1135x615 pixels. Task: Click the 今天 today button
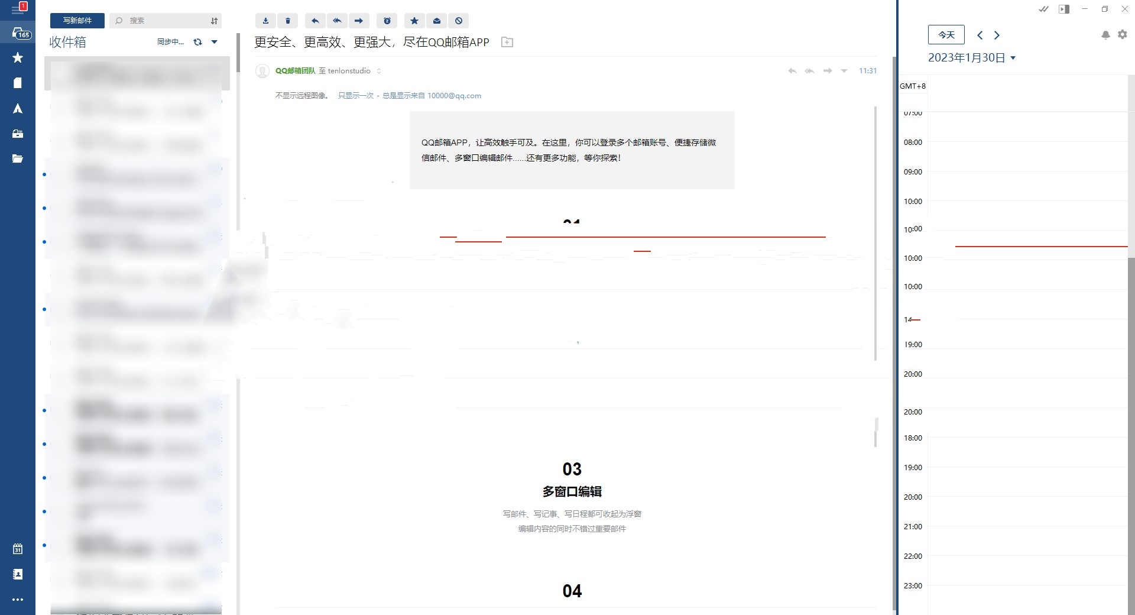coord(946,35)
